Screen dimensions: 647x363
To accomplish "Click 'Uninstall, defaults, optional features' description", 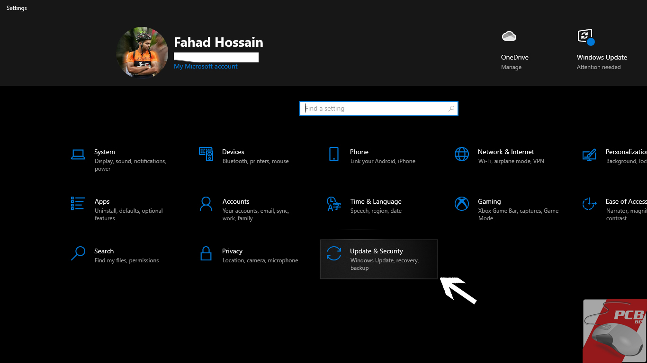I will 128,215.
